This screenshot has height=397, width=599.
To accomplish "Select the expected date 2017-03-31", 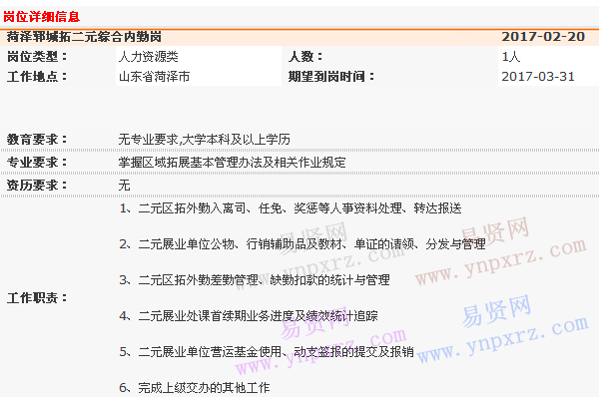I will tap(538, 77).
